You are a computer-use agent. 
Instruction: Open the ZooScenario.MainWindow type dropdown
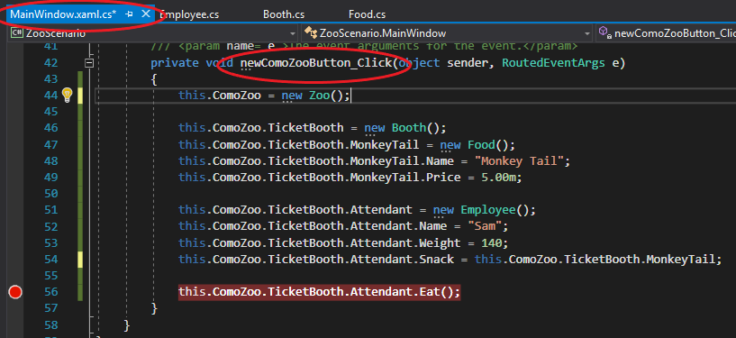tap(447, 33)
